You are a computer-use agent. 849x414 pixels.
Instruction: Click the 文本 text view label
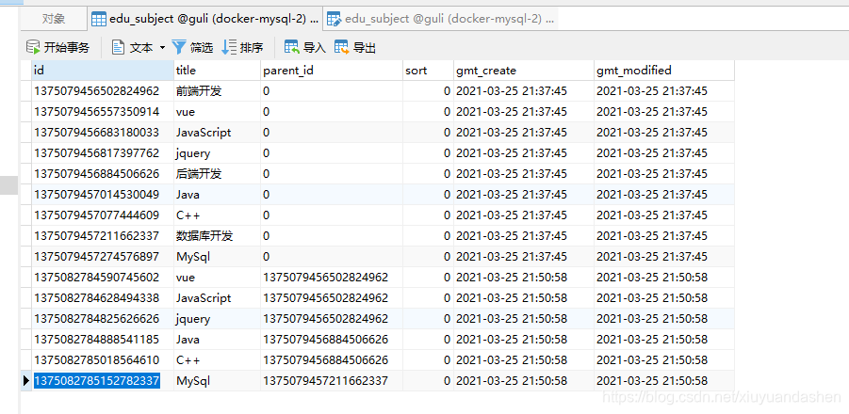[141, 48]
